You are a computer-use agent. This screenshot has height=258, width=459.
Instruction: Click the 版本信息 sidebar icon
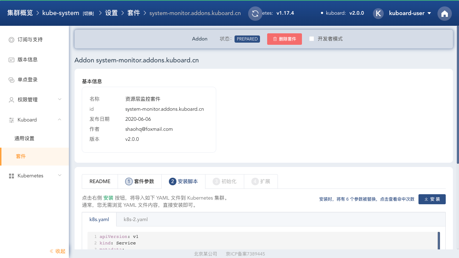[11, 60]
